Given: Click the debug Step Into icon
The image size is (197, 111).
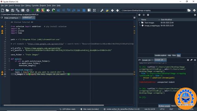Looking at the screenshot, I should [69, 10].
